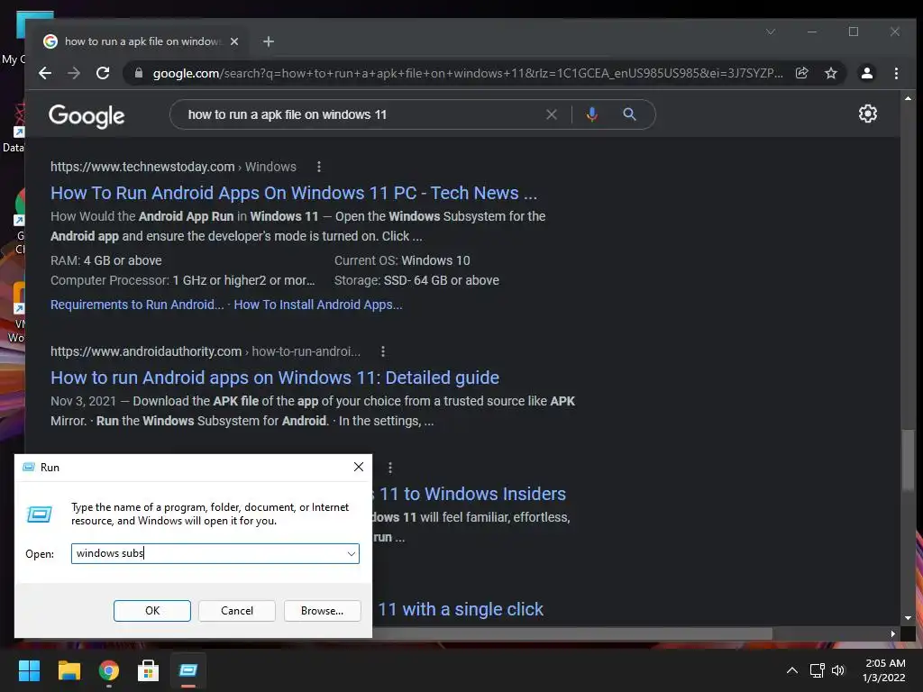This screenshot has width=923, height=692.
Task: Go back using Chrome's back arrow
Action: (45, 73)
